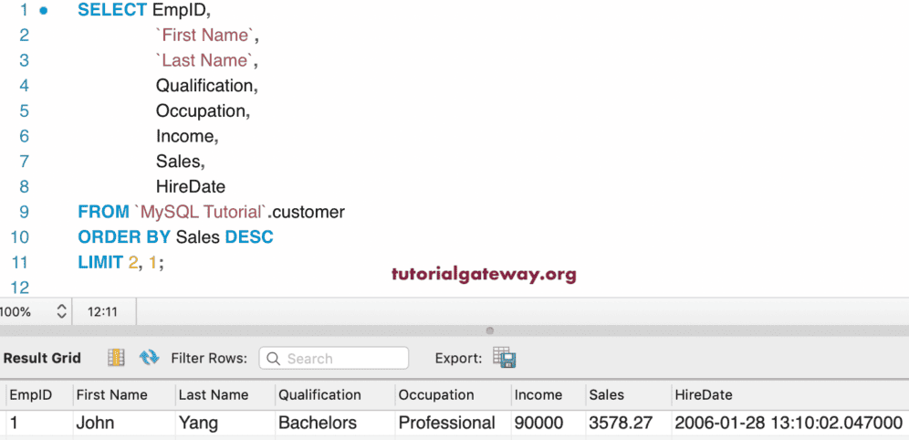Click the SELECT keyword on line 1
Viewport: 909px width, 440px height.
click(112, 10)
